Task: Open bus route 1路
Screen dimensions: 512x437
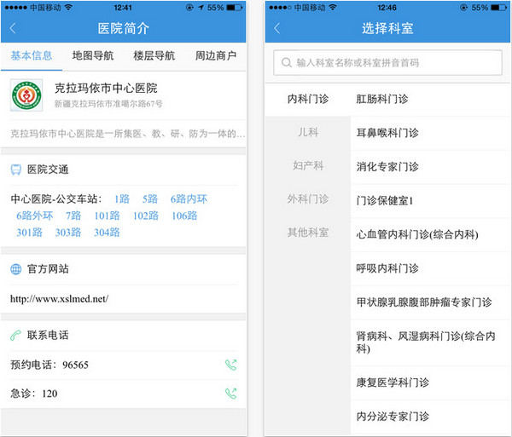Action: pos(122,198)
